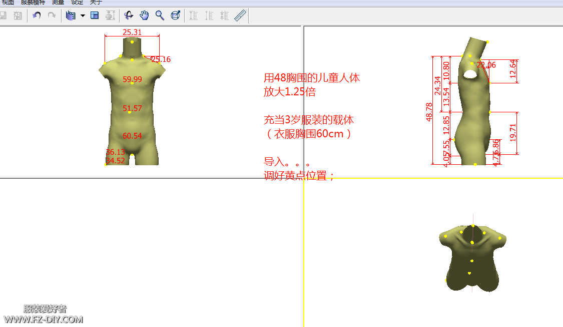Click the fit view to window icon
563x327 pixels.
[x=175, y=15]
